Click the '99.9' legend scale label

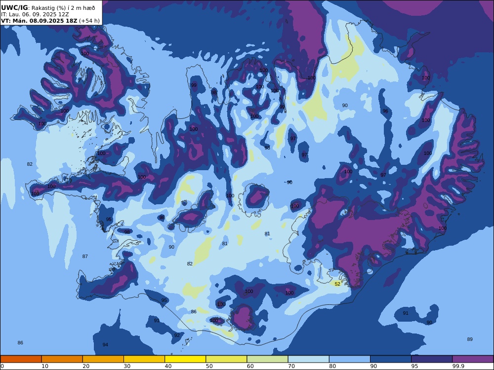click(458, 366)
